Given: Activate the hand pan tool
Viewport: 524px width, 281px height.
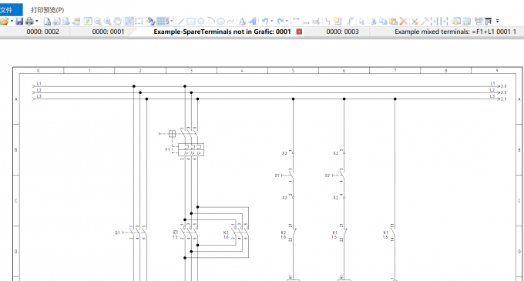Looking at the screenshot, I should tap(117, 22).
